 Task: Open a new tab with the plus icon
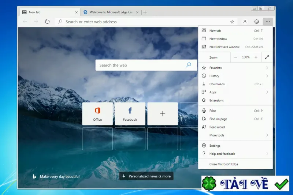(x=145, y=12)
